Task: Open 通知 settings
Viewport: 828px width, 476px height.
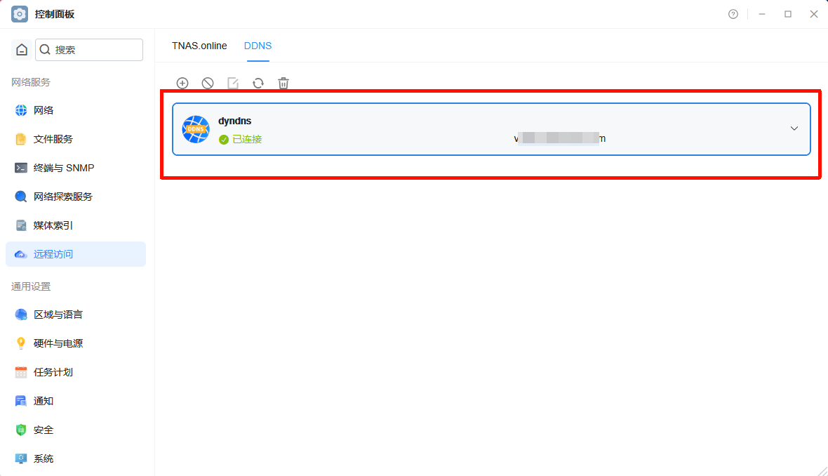Action: pyautogui.click(x=76, y=401)
